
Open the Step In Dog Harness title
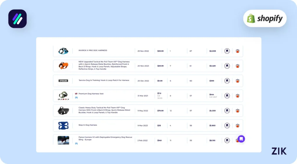[88, 125]
